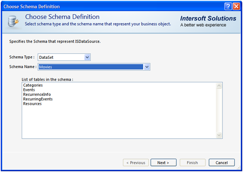
Task: Select the Resources table entry
Action: pyautogui.click(x=33, y=104)
